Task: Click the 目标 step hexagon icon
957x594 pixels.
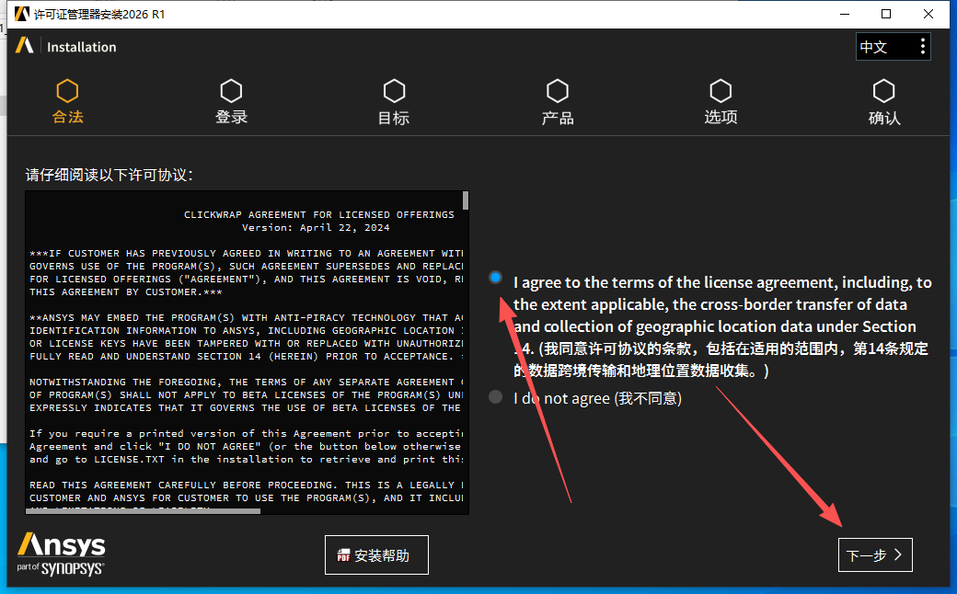Action: coord(394,91)
